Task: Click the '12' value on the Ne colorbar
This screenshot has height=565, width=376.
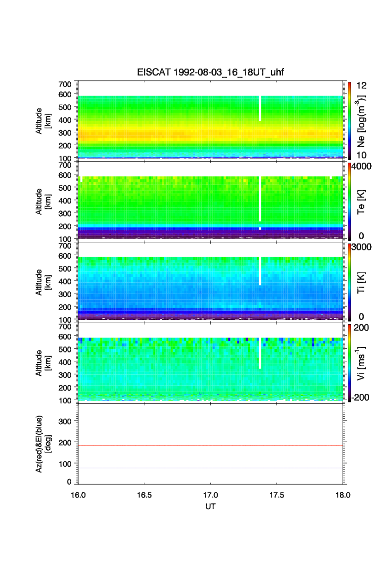Action: coord(361,86)
